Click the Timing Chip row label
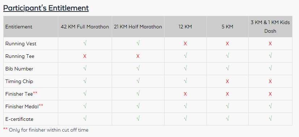The image size is (299, 137). (x=19, y=81)
